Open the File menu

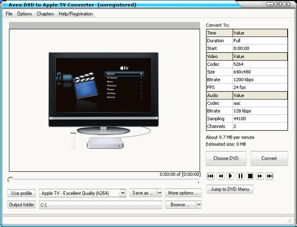click(x=9, y=14)
